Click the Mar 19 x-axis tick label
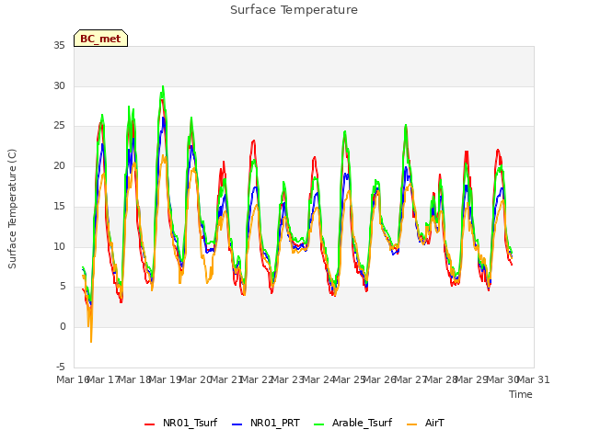Viewport: 589px width, 441px height. click(166, 379)
